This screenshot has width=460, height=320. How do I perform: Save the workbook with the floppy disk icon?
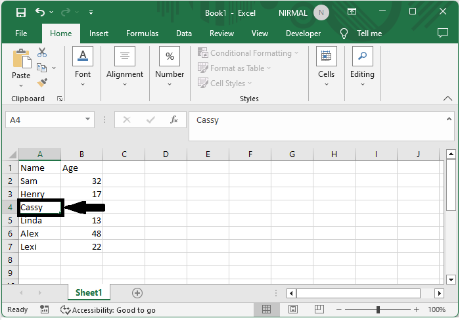point(21,12)
